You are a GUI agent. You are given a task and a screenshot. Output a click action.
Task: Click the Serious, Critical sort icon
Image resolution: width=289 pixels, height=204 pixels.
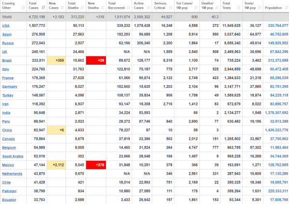point(171,8)
